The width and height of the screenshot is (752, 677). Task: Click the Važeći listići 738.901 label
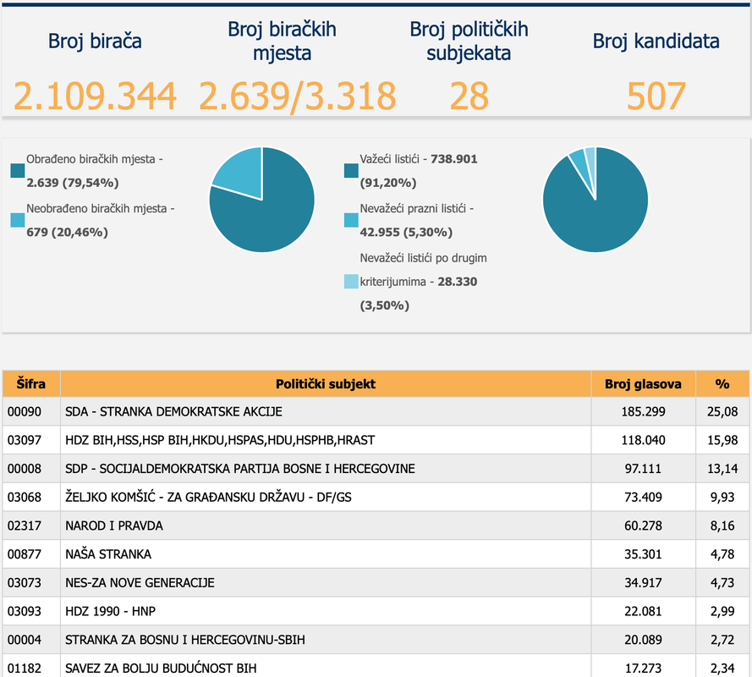point(419,159)
